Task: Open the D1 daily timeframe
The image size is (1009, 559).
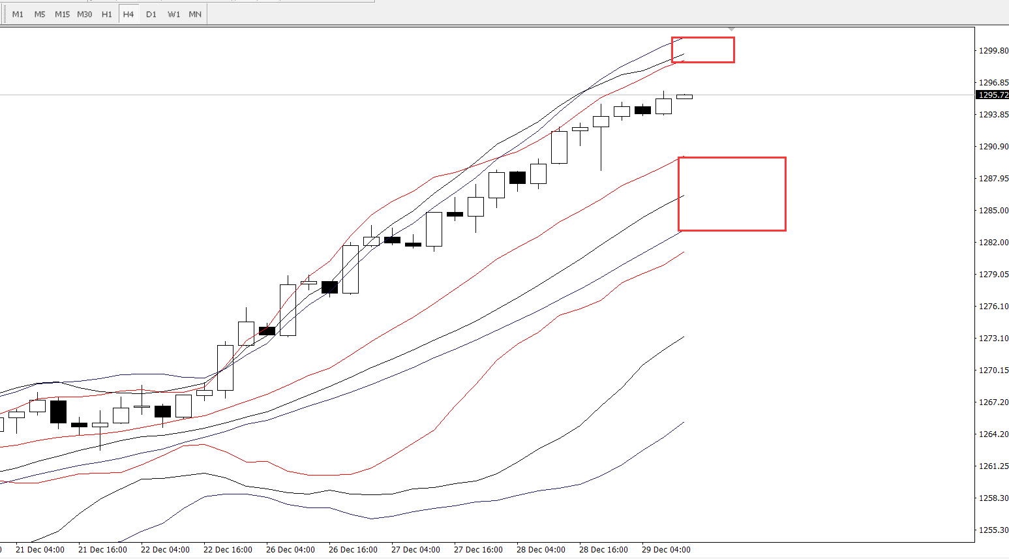Action: pos(151,14)
